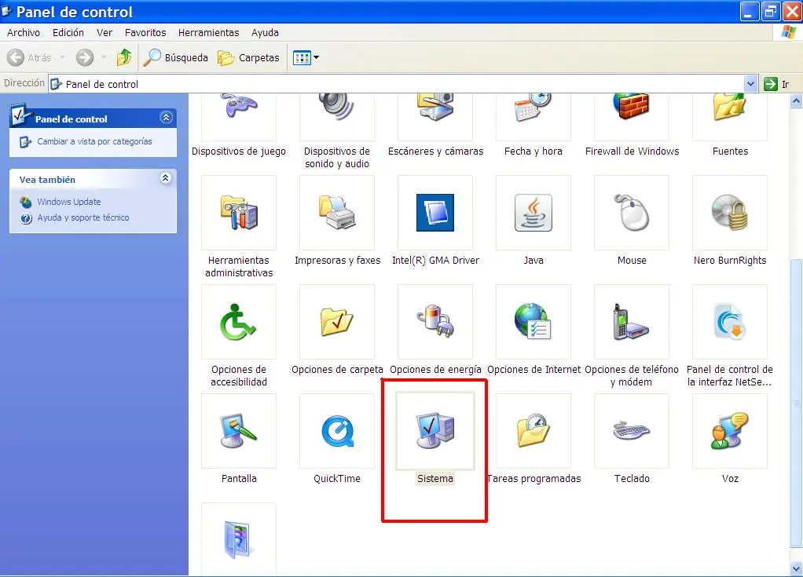This screenshot has width=803, height=577.
Task: Open Opciones de Internet icon
Action: 533,322
